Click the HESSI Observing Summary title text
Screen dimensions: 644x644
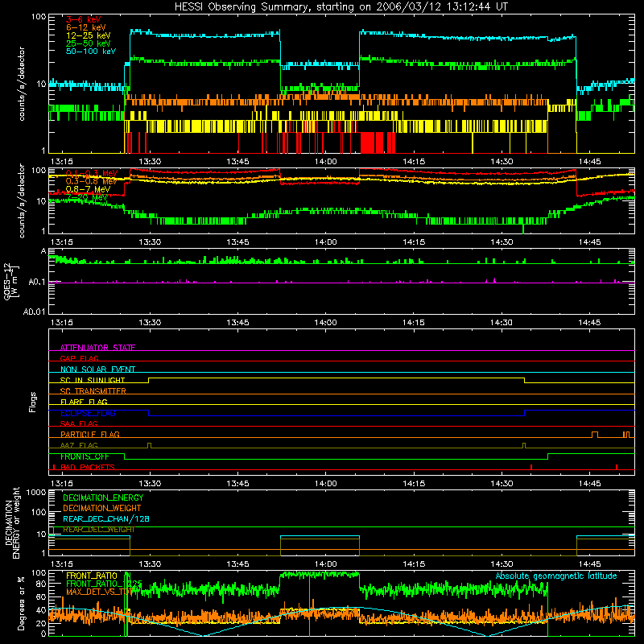[341, 7]
